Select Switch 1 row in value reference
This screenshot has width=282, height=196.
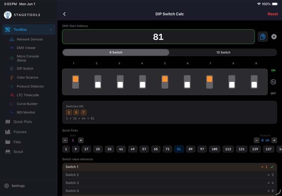click(170, 167)
